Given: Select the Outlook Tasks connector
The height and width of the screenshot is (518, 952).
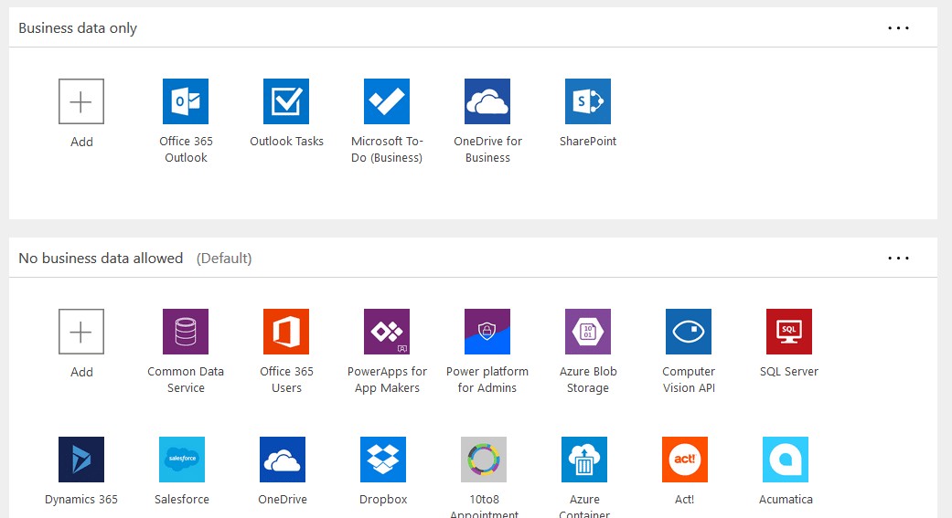Looking at the screenshot, I should click(x=286, y=101).
